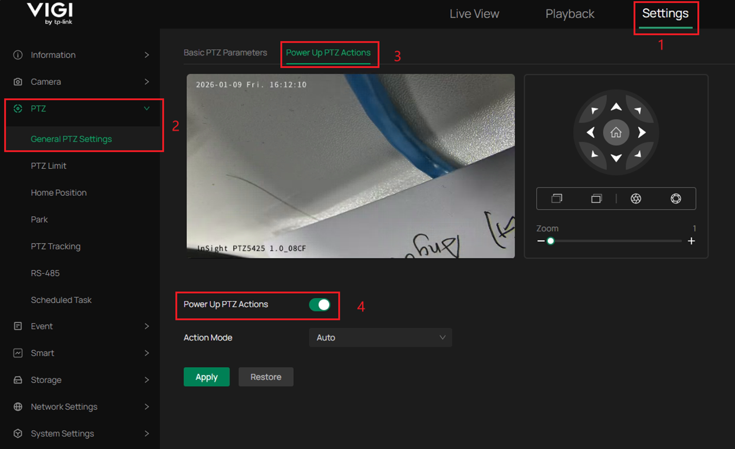
Task: Click the Information sidebar item's info icon
Action: (17, 55)
